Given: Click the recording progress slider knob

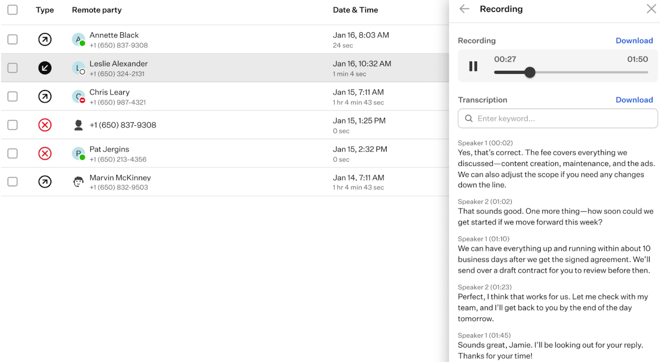Looking at the screenshot, I should [x=530, y=72].
